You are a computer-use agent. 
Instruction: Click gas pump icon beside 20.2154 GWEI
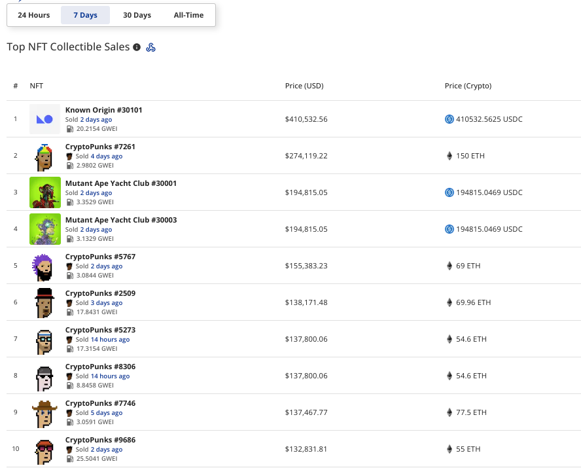pos(69,129)
